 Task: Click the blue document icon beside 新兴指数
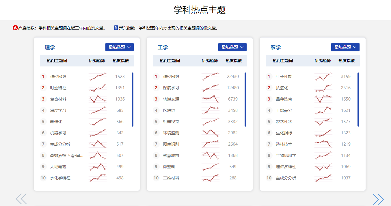click(116, 28)
